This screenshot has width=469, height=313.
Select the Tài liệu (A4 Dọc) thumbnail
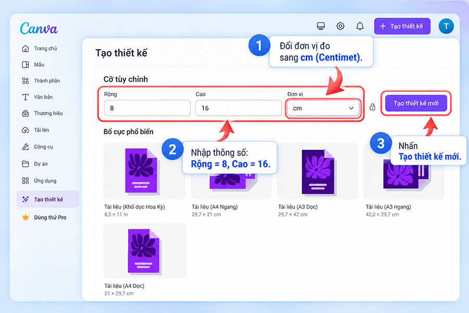tap(145, 251)
